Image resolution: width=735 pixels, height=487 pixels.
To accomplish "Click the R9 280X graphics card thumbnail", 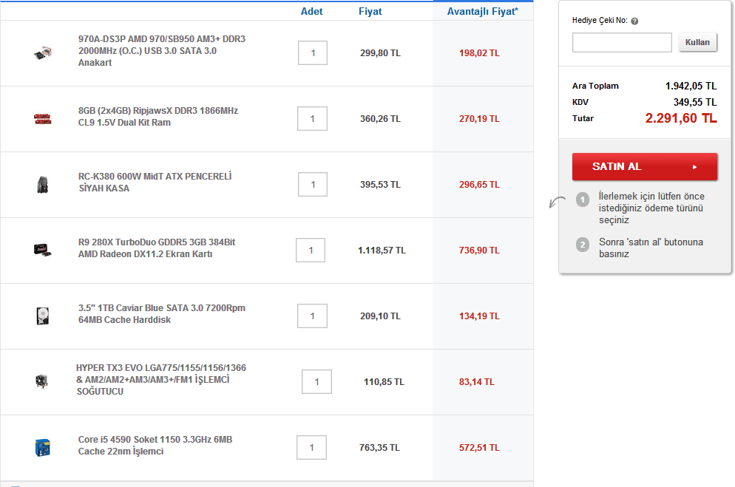I will pyautogui.click(x=42, y=249).
